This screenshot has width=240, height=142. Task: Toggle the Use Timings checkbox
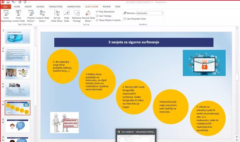pos(97,16)
